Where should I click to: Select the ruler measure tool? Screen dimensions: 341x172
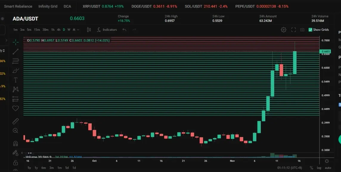[x=15, y=121]
